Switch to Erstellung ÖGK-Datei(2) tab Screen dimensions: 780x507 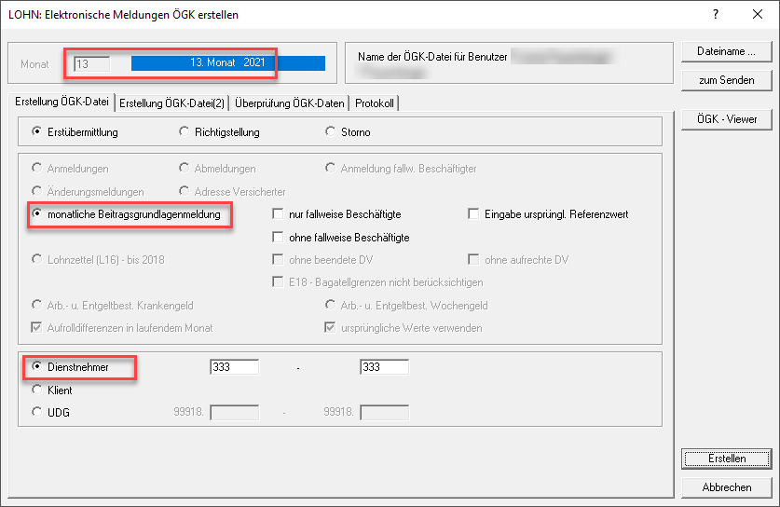coord(171,103)
